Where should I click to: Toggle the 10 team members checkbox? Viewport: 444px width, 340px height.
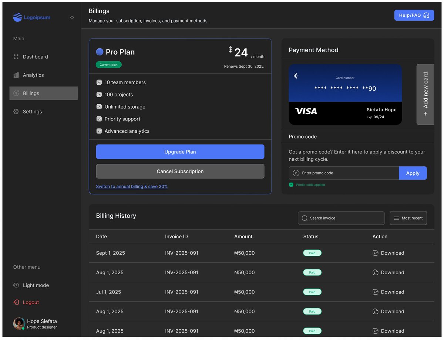pos(99,82)
